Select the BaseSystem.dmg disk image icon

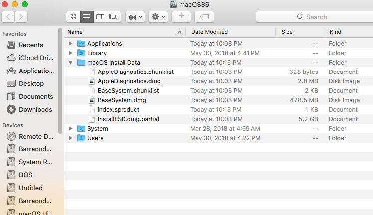point(92,100)
